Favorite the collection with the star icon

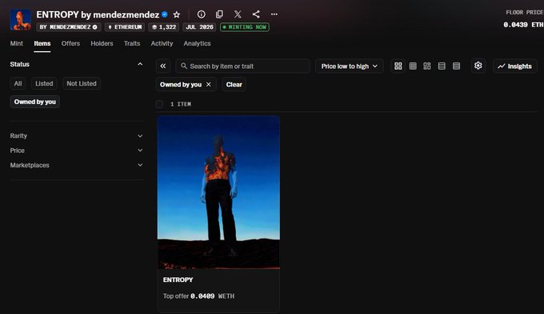tap(177, 14)
